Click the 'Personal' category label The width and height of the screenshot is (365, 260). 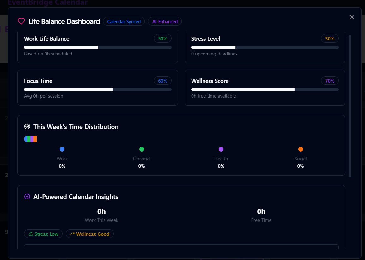coord(142,159)
